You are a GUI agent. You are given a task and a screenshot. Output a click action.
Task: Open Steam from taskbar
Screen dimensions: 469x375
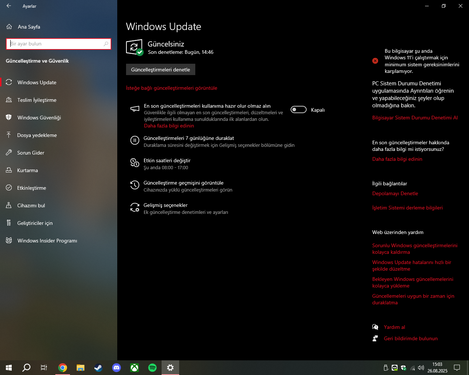coord(99,368)
